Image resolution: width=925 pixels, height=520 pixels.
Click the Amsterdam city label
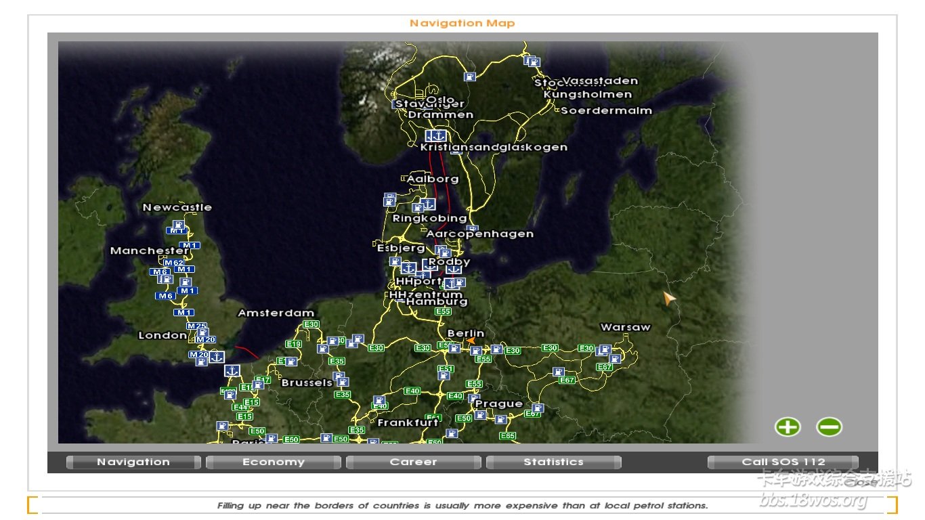[276, 313]
